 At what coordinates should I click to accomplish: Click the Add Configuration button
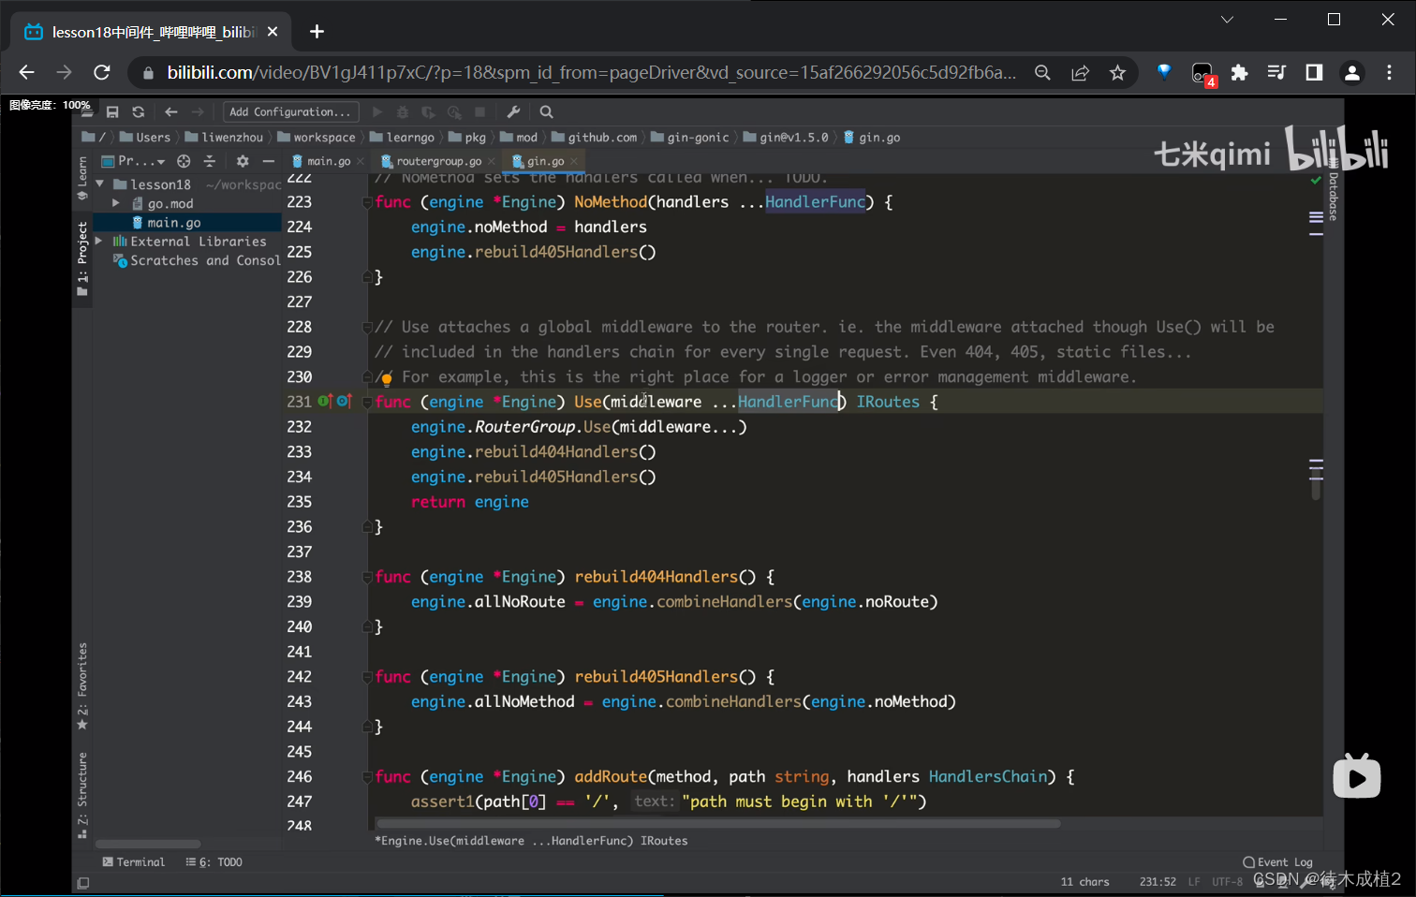pos(290,112)
